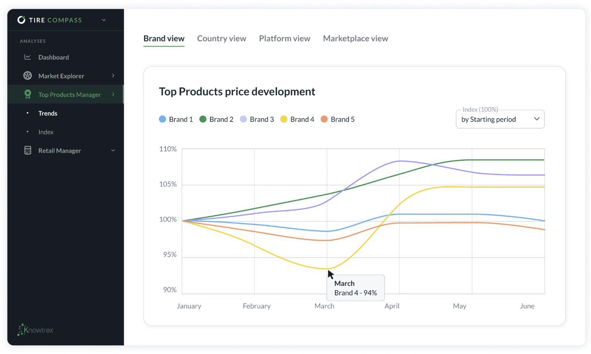Open the Index submenu item
Screen dimensions: 591x354
[x=46, y=132]
